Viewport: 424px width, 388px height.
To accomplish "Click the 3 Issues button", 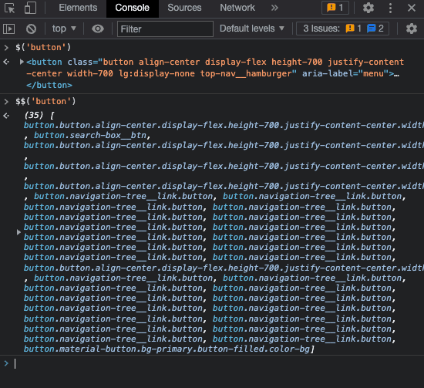I will point(342,29).
